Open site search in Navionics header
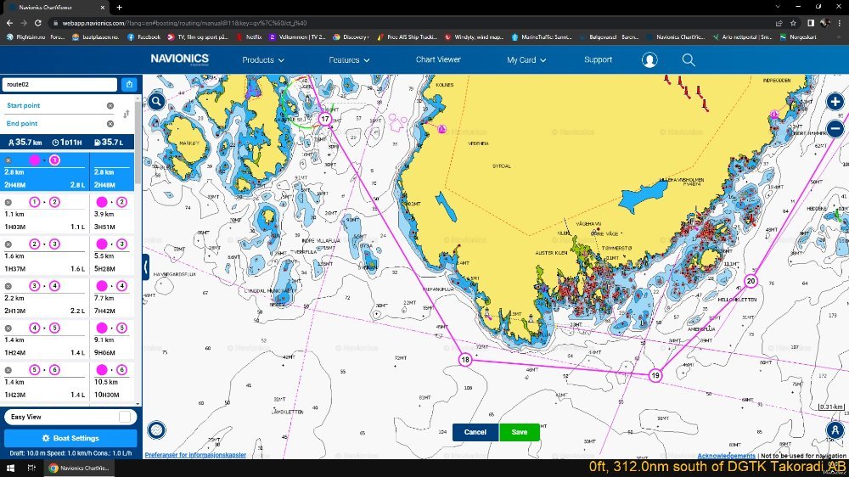The height and width of the screenshot is (477, 849). (689, 60)
